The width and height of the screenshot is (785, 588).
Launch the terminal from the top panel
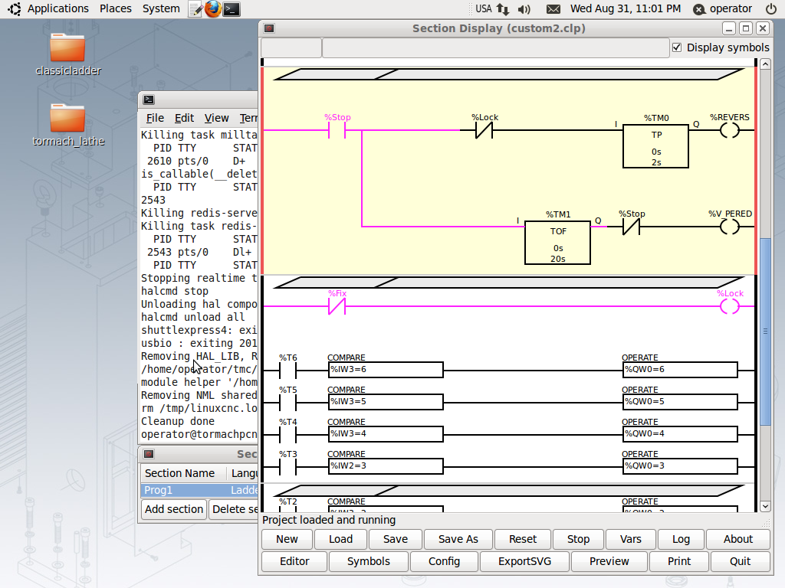(x=232, y=9)
